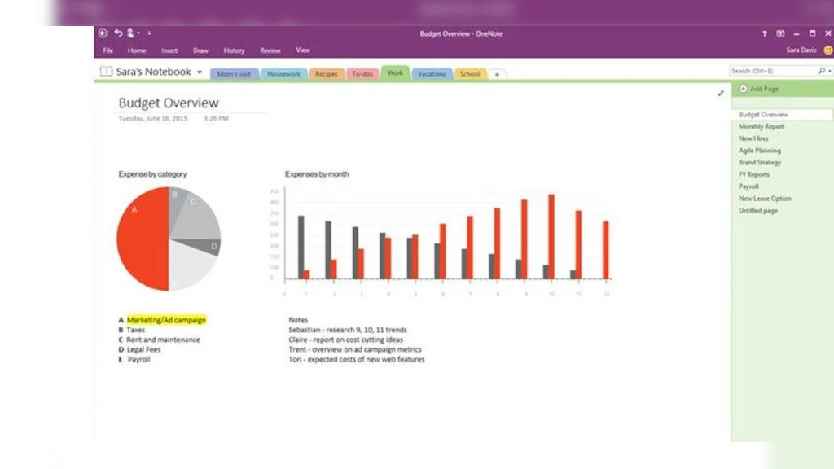The height and width of the screenshot is (469, 834).
Task: Click the Add Page button
Action: click(x=759, y=89)
